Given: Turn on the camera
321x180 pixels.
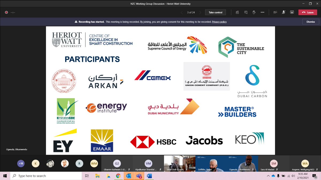Looking at the screenshot, I should (275, 12).
